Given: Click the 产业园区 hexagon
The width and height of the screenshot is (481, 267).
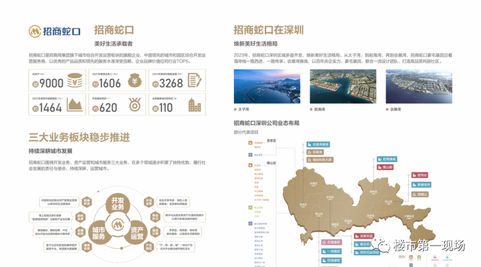Looking at the screenshot, I should point(149,247).
